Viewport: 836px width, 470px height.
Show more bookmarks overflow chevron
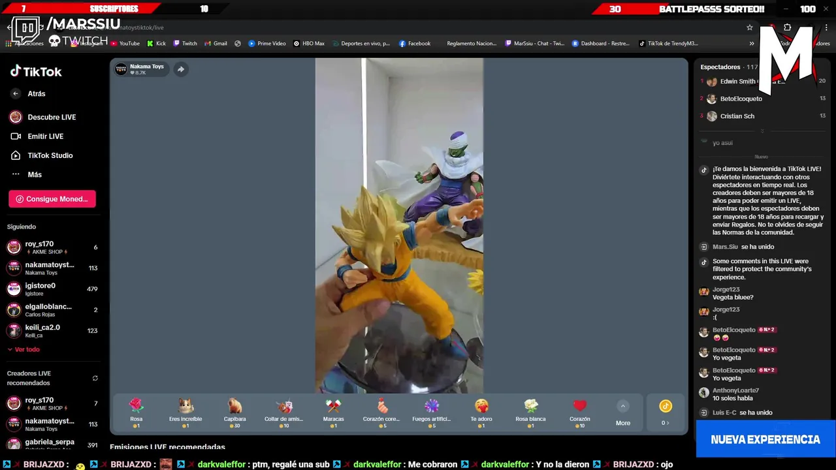[x=752, y=44]
